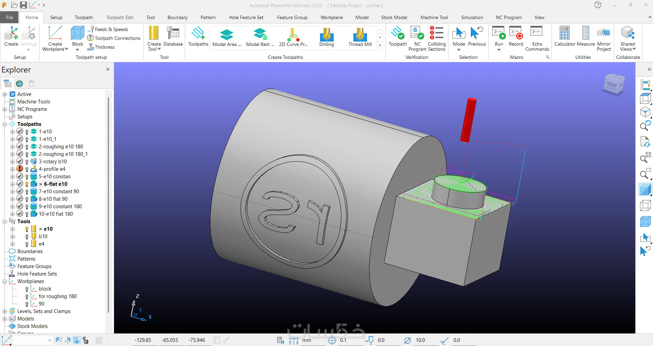
Task: Open the Calculator utility
Action: 564,36
